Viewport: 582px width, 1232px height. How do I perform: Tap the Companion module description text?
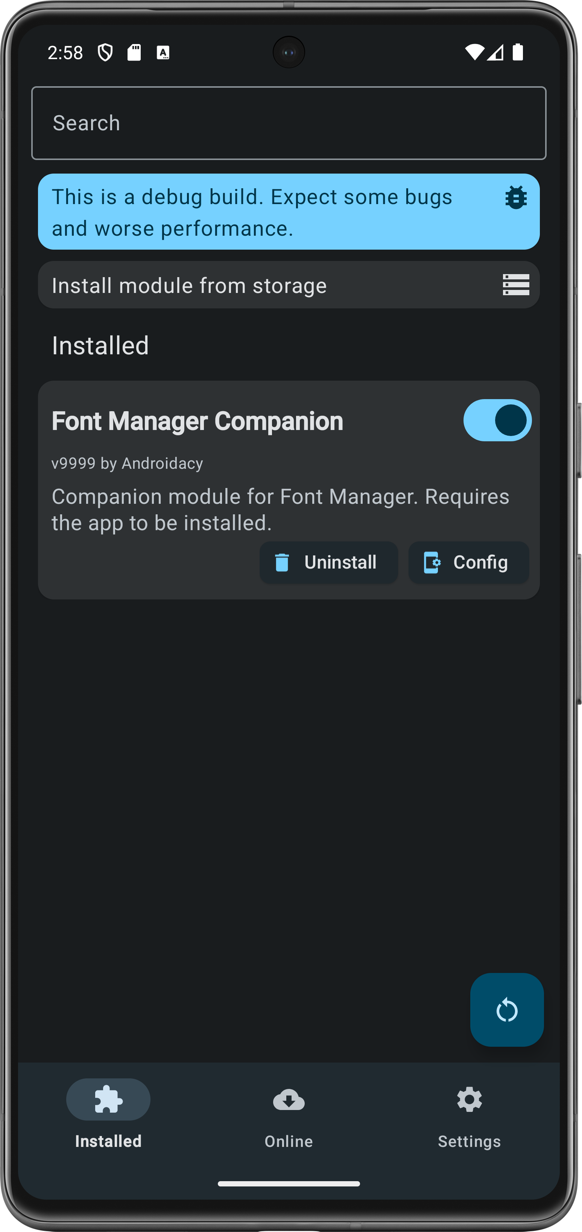point(281,509)
